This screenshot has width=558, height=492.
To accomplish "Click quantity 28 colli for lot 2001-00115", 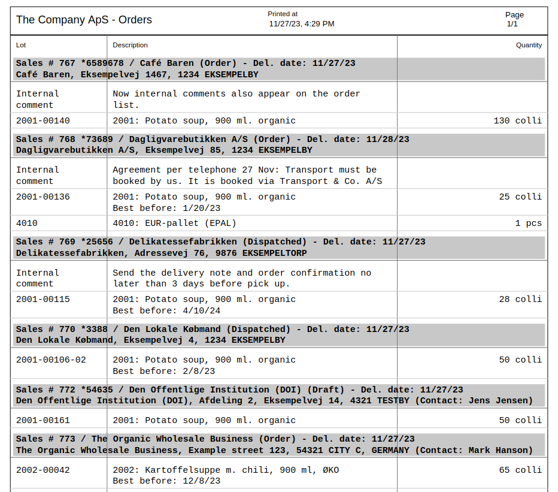I will coord(518,299).
